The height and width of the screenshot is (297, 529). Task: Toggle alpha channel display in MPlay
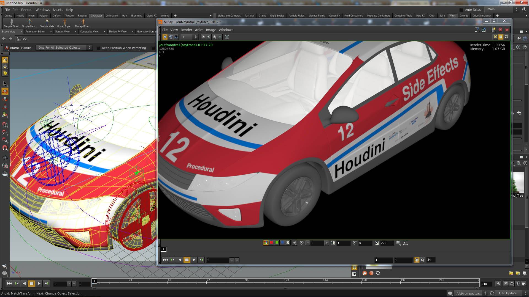(x=288, y=243)
